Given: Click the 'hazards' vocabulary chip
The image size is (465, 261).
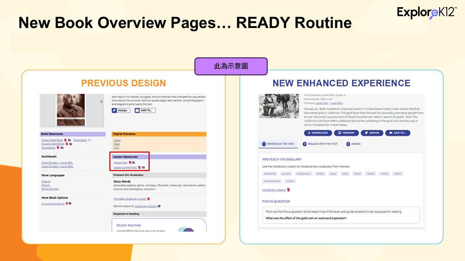Looking at the screenshot, I should coord(371,174).
